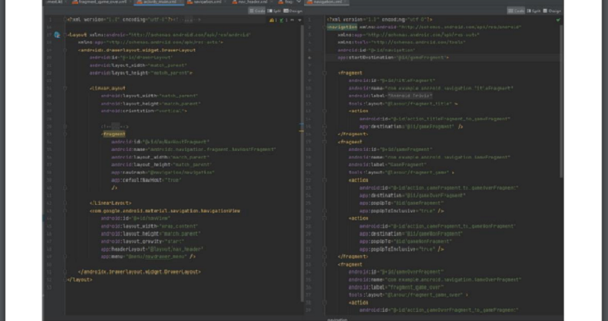Click the closing DrawerLayout tag
Viewport: 608px width, 321px height.
click(140, 272)
